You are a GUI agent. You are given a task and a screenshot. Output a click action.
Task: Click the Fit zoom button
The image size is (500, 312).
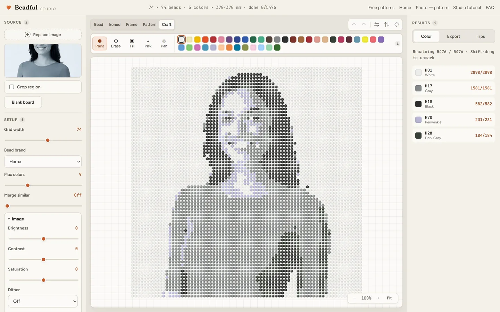389,298
